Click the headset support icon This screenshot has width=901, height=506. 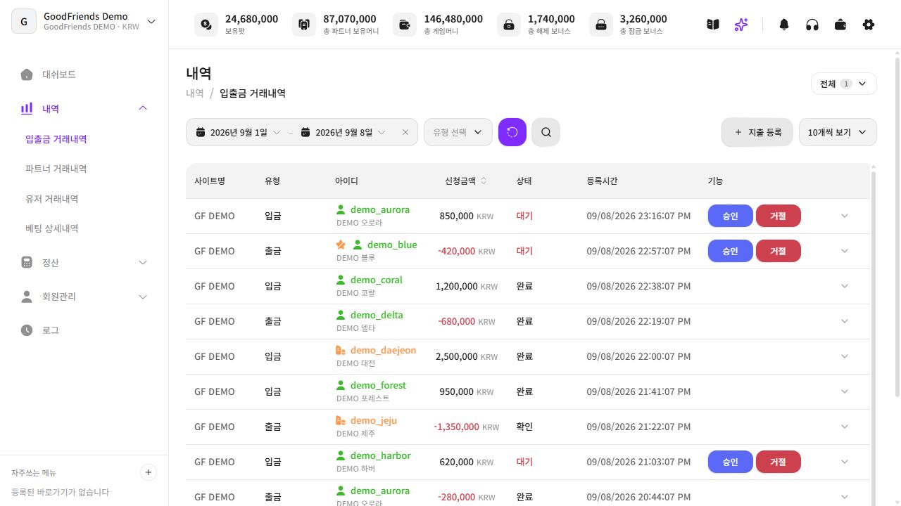pyautogui.click(x=812, y=25)
